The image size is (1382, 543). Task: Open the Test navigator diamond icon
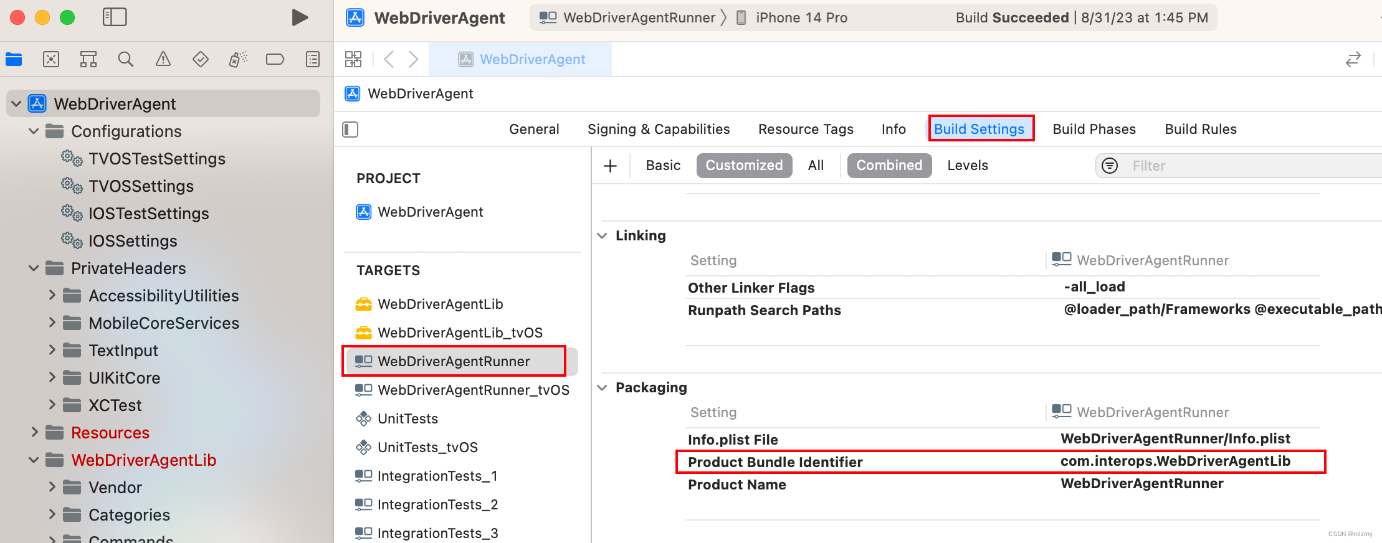pyautogui.click(x=201, y=59)
